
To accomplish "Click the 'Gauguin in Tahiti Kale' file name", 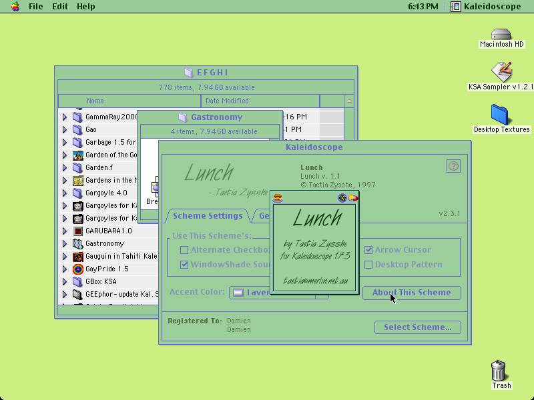I will coord(121,256).
